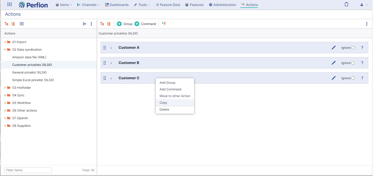Expand the 04 Sync folder

5,95
